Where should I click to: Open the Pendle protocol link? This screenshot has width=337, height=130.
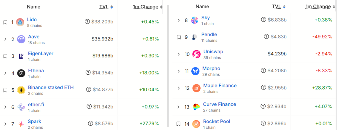(209, 34)
